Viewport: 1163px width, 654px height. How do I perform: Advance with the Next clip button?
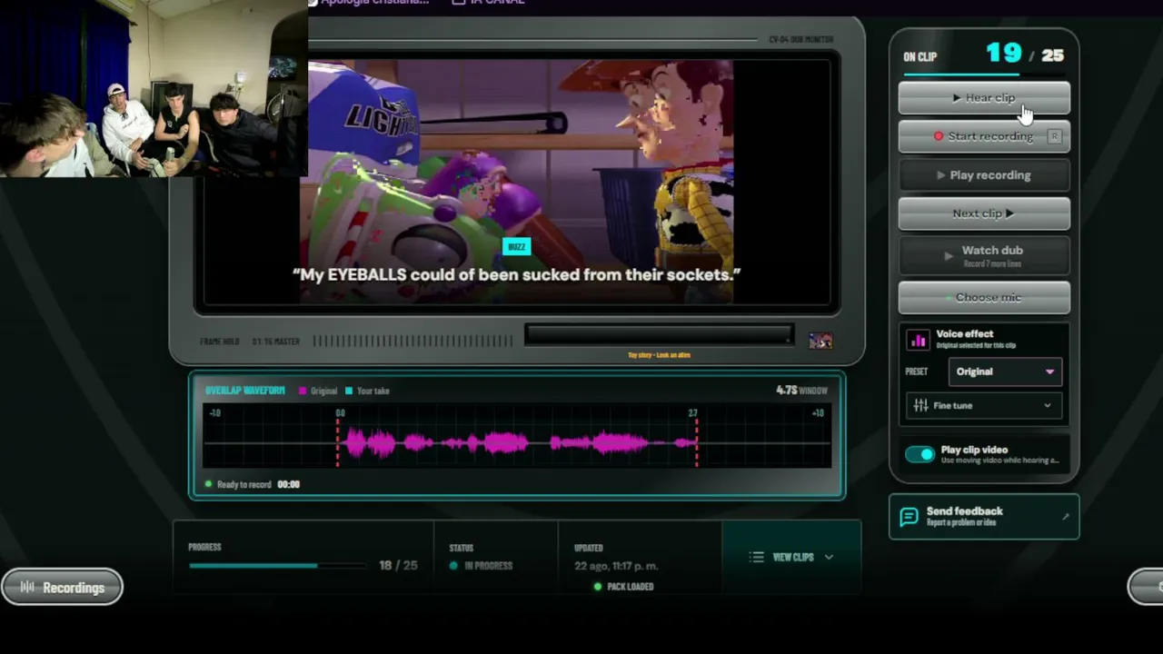click(984, 213)
